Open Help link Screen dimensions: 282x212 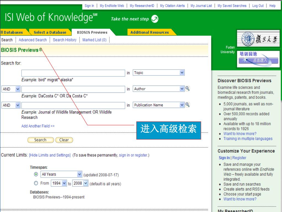(x=272, y=6)
